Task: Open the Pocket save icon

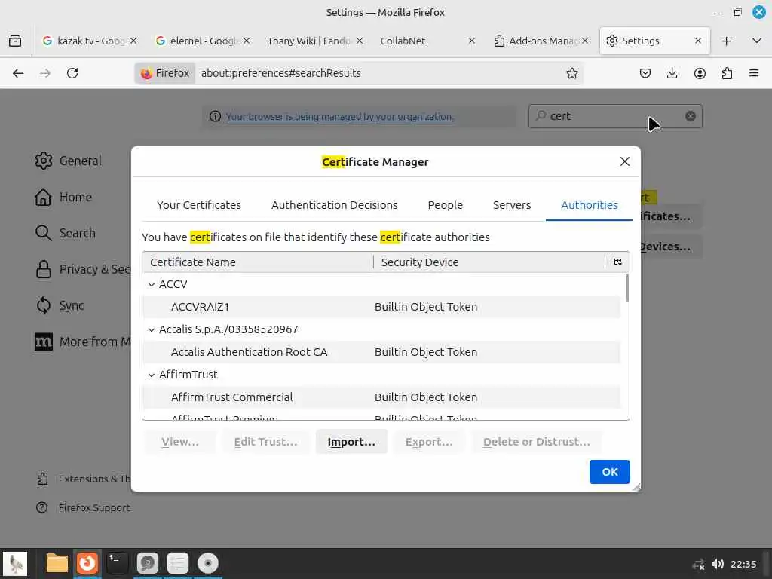Action: (645, 73)
